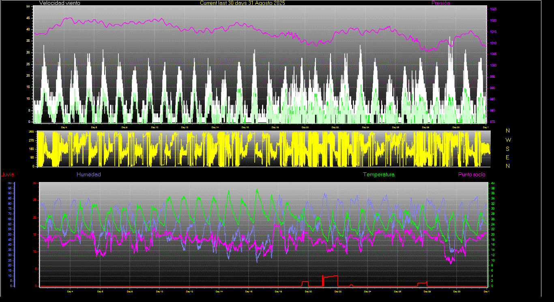The height and width of the screenshot is (302, 554).
Task: Click '180' on the wind direction axis
Action: point(31,149)
